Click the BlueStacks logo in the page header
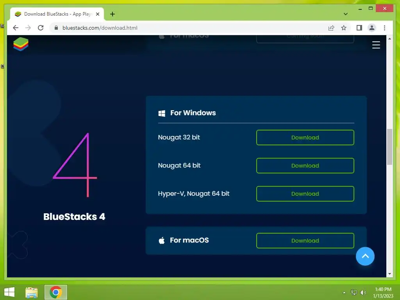Screen dimensions: 400x300 coord(21,44)
